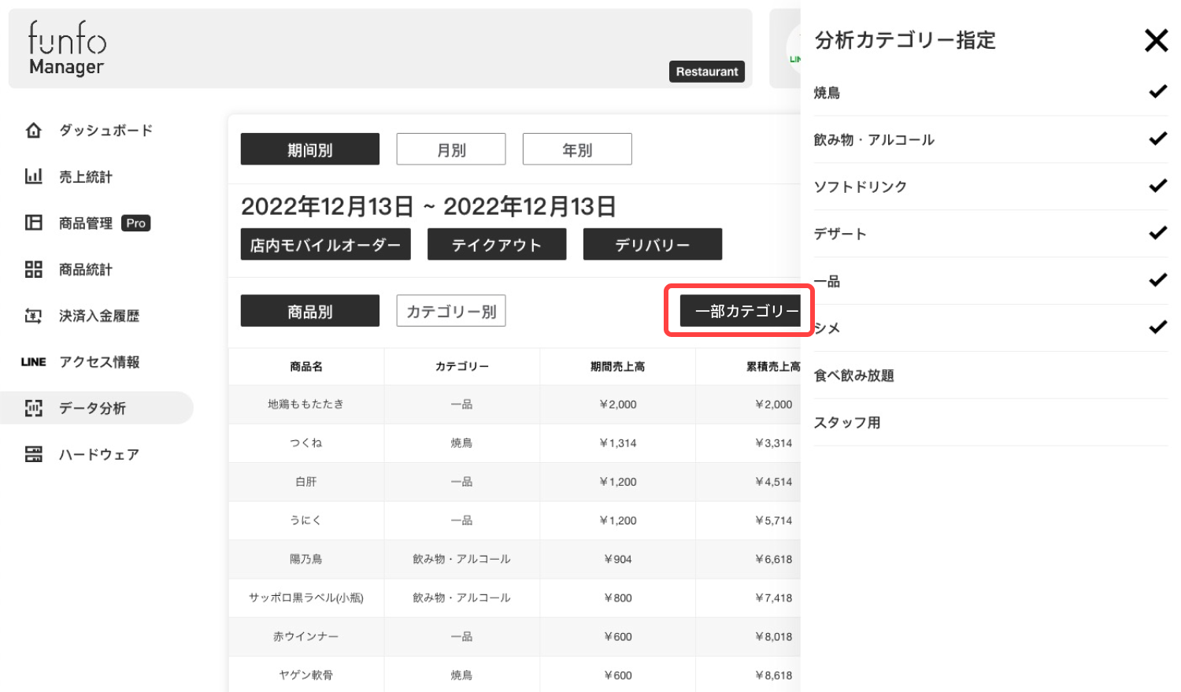1181x692 pixels.
Task: Open the 一部カテゴリー selector button
Action: [740, 311]
